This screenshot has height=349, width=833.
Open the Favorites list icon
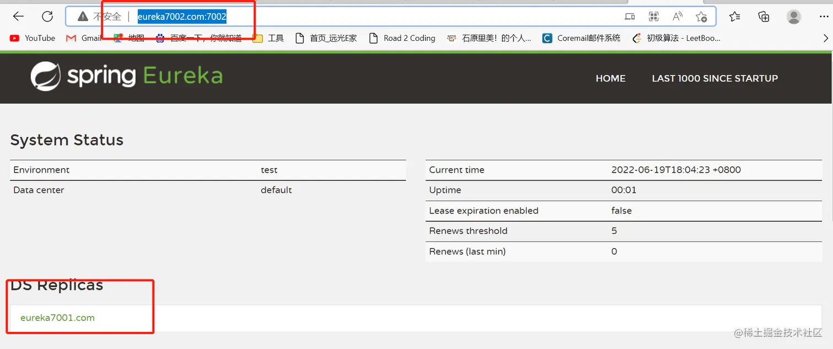click(734, 17)
